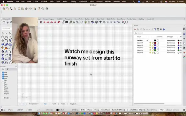Click the macOS Spotlight search icon
The height and width of the screenshot is (116, 186).
click(157, 2)
